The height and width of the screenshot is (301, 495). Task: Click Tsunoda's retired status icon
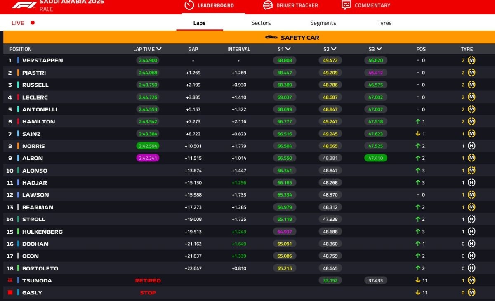point(10,280)
